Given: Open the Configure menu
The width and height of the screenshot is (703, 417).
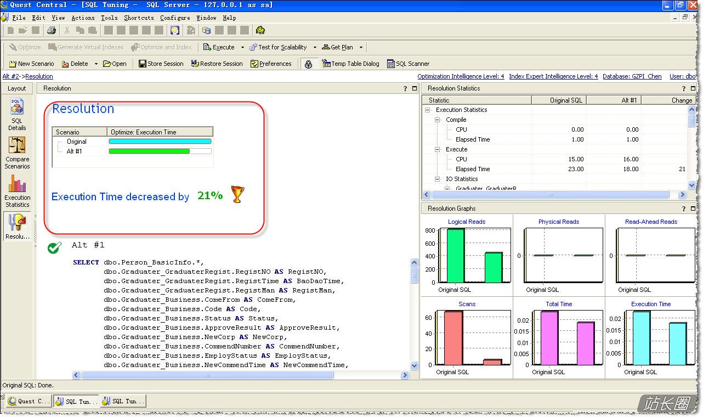Looking at the screenshot, I should click(x=175, y=18).
